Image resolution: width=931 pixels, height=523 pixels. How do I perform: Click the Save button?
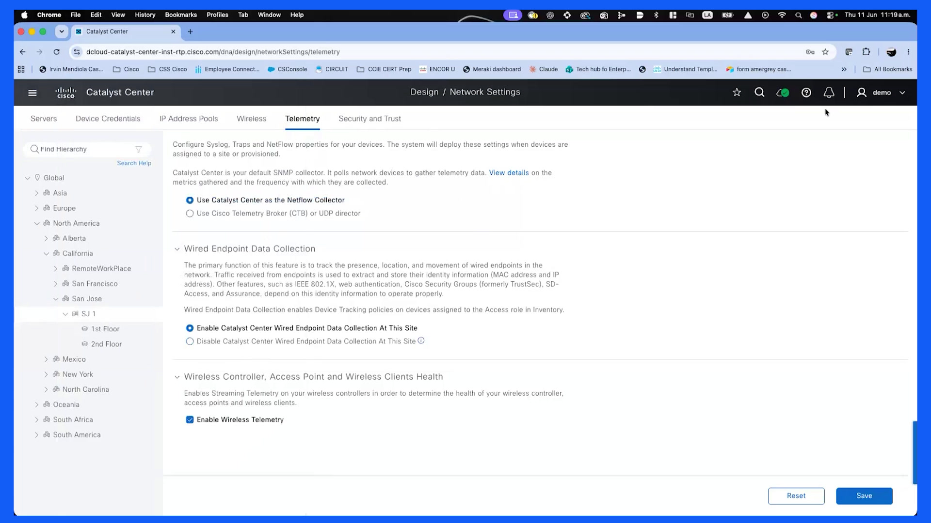click(864, 496)
